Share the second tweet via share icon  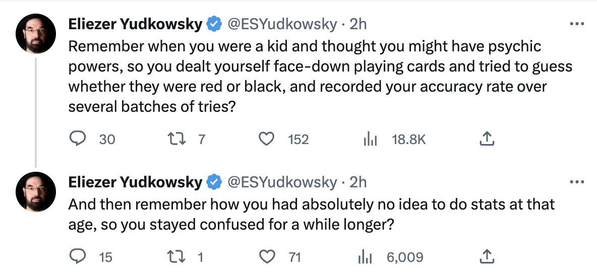coord(487,257)
